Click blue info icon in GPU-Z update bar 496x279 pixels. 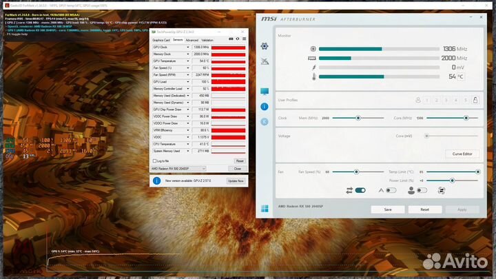click(x=156, y=180)
